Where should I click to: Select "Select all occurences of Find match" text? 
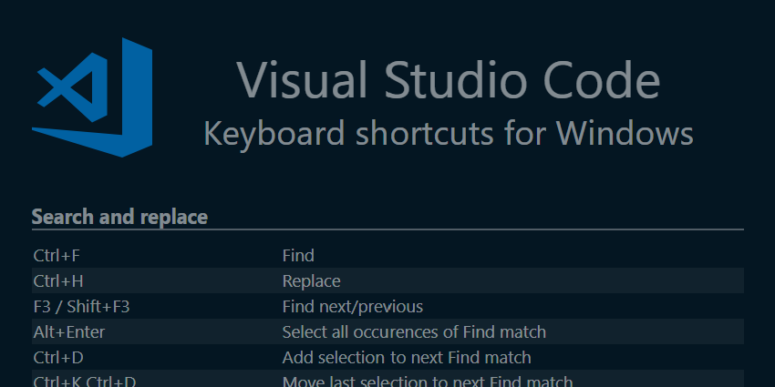coord(414,332)
